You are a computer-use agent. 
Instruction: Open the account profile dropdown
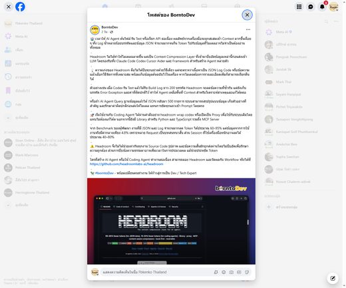pyautogui.click(x=333, y=7)
